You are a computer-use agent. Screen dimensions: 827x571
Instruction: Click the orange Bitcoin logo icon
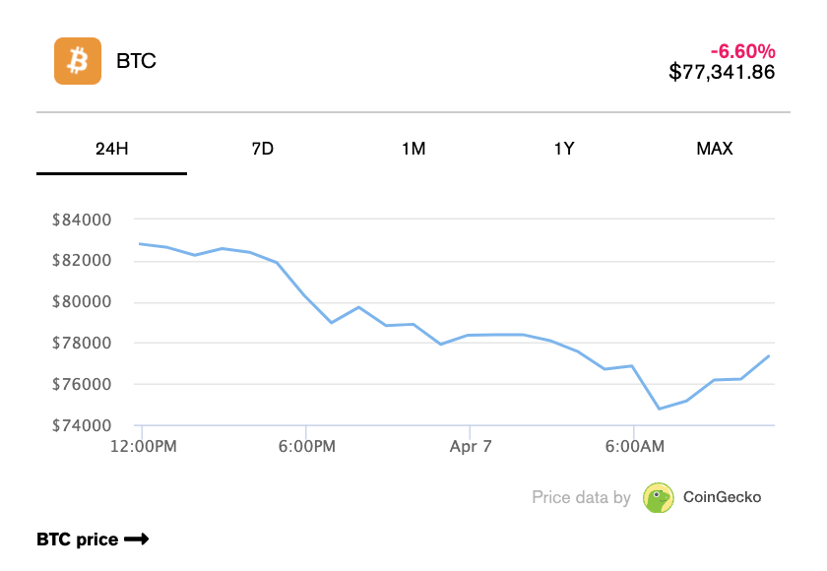(77, 61)
